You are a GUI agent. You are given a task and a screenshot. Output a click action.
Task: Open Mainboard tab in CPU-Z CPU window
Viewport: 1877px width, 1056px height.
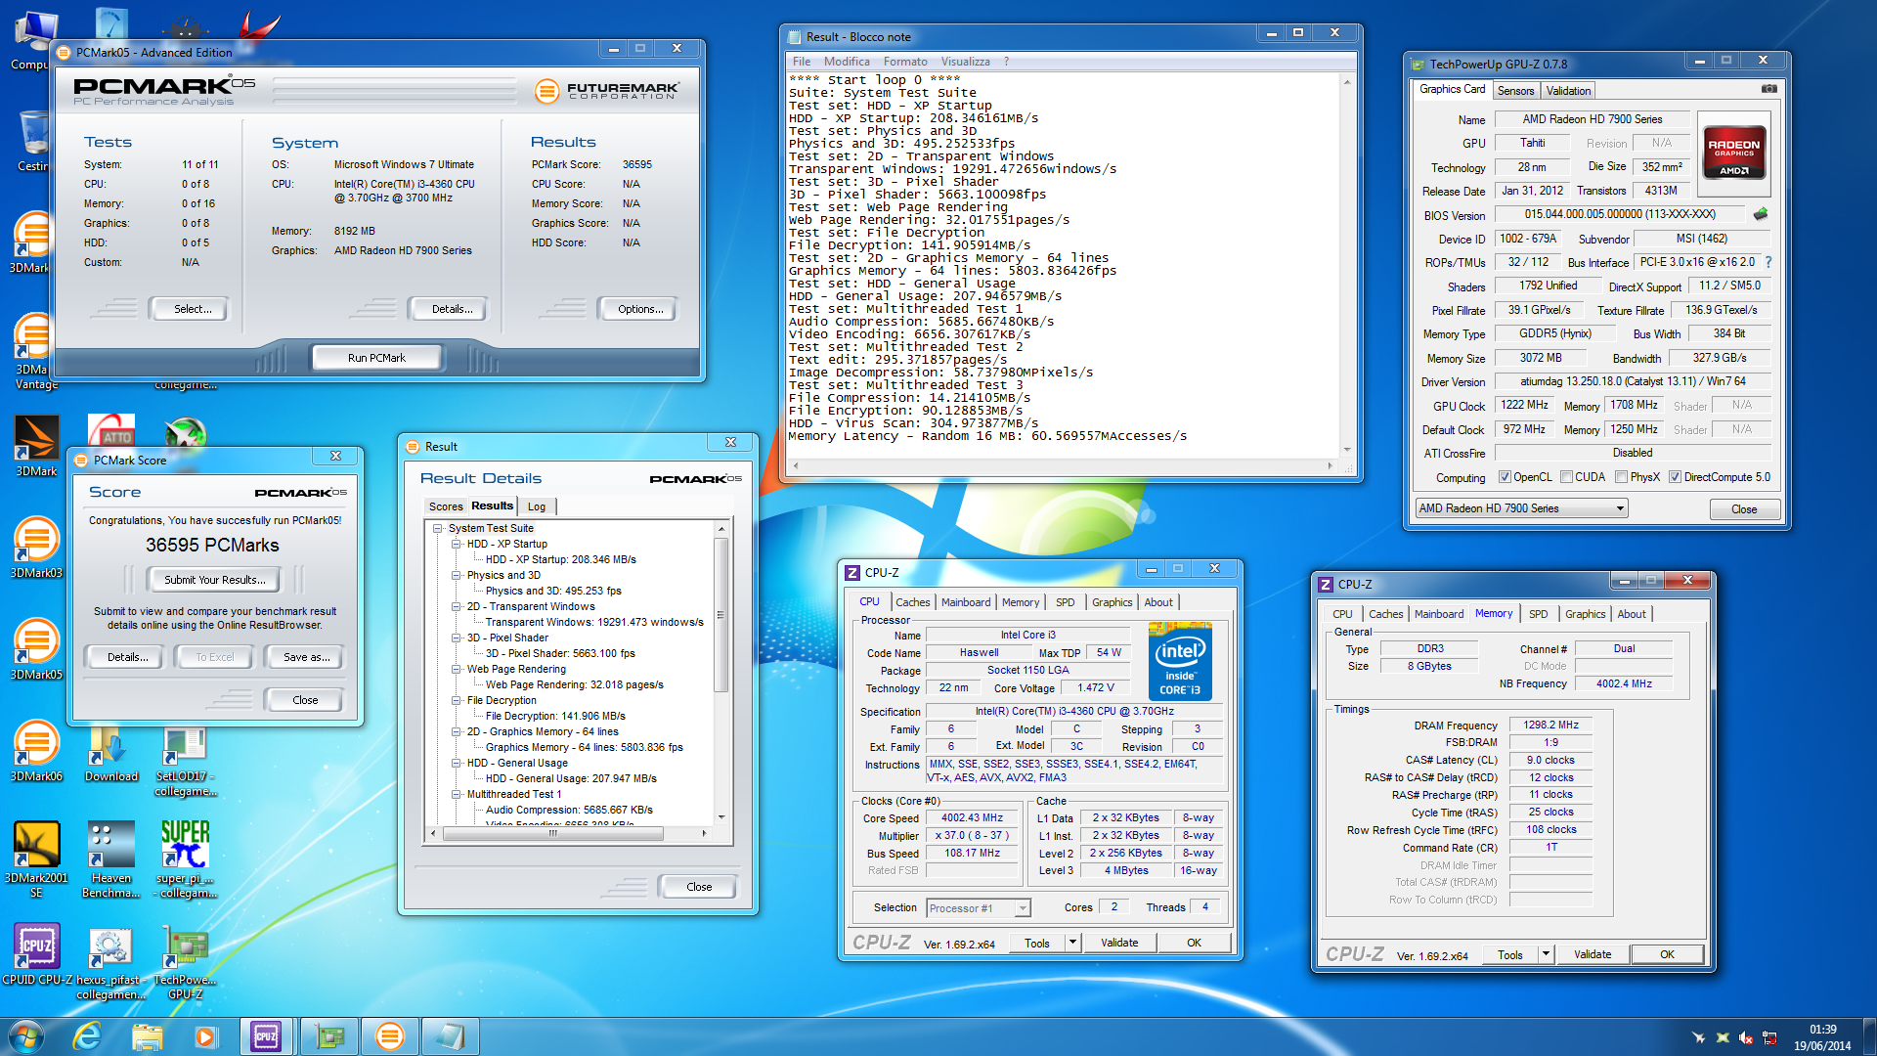(x=966, y=602)
